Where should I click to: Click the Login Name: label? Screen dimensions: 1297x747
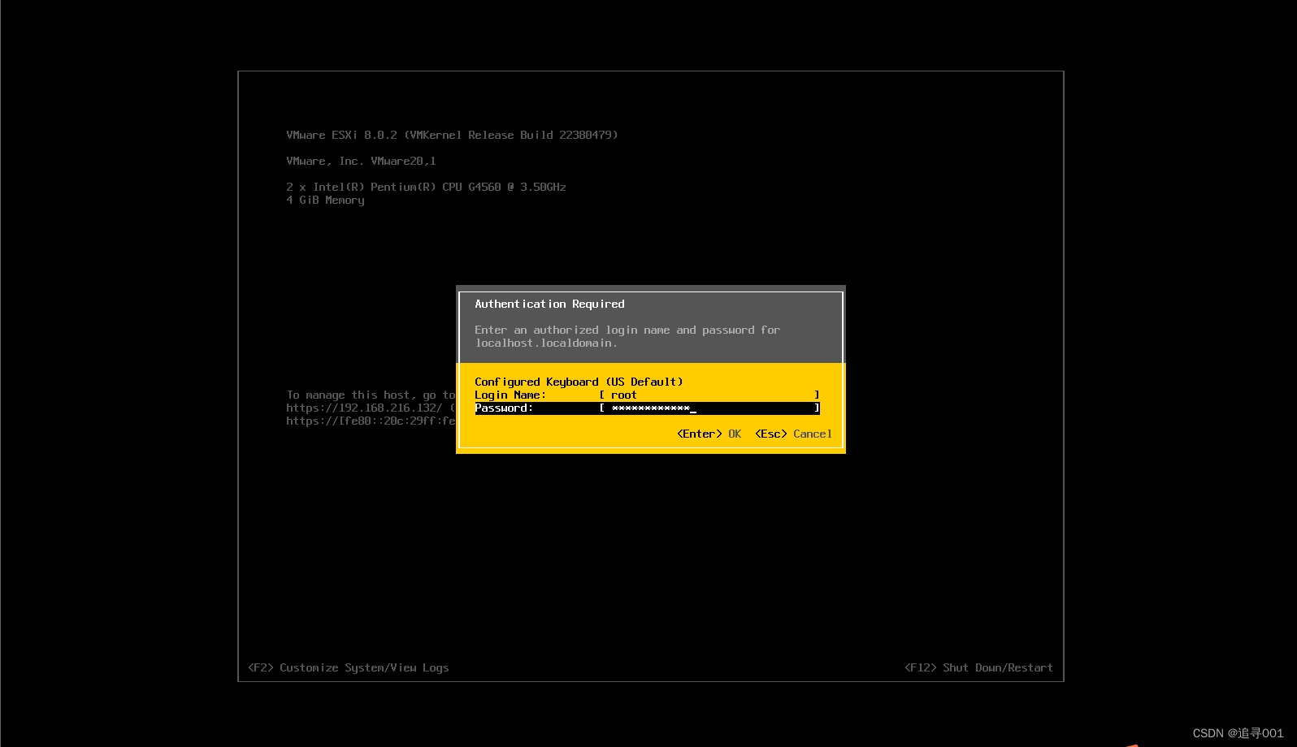[510, 395]
